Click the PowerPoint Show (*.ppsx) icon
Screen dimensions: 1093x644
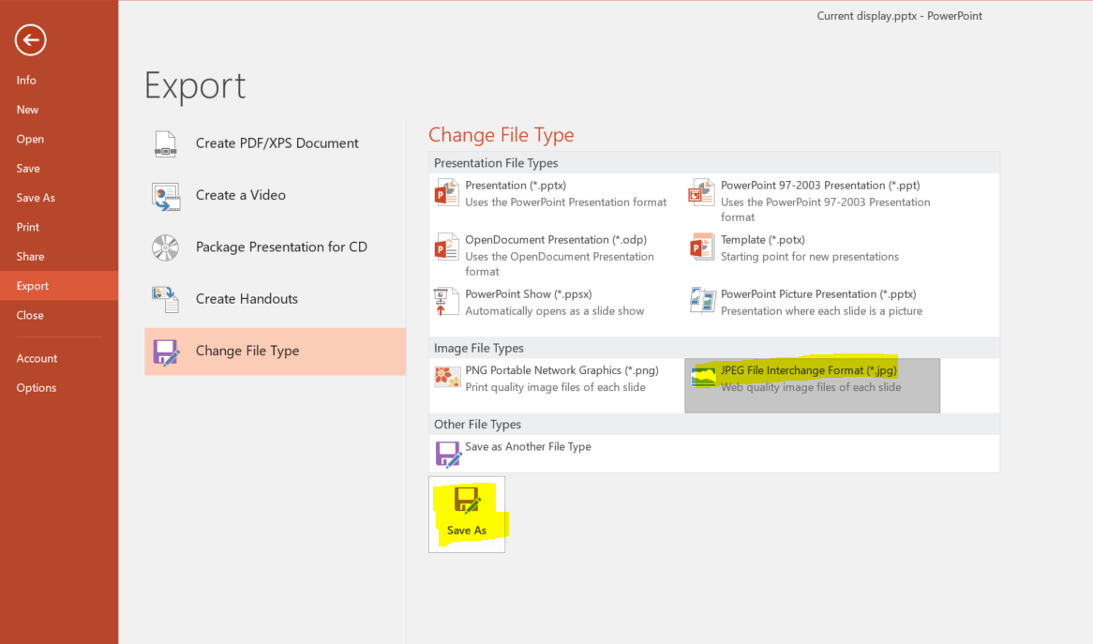pos(445,301)
